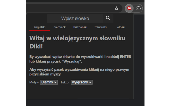The width and height of the screenshot is (170, 106).
Task: Click the Diki extension icon in toolbar
Action: coord(129,8)
